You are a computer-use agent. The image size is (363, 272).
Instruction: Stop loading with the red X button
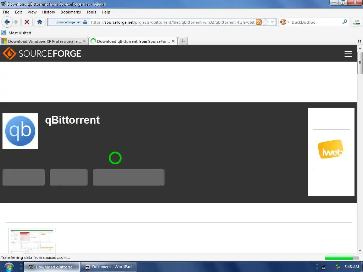coord(27,22)
